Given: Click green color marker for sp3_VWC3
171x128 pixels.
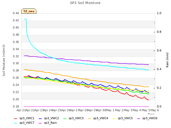Looking at the screenshot, I should pyautogui.click(x=65, y=118).
